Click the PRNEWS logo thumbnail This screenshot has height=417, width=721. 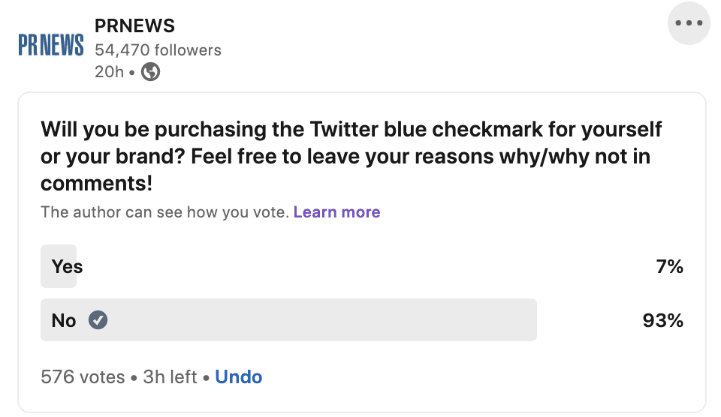pos(51,46)
